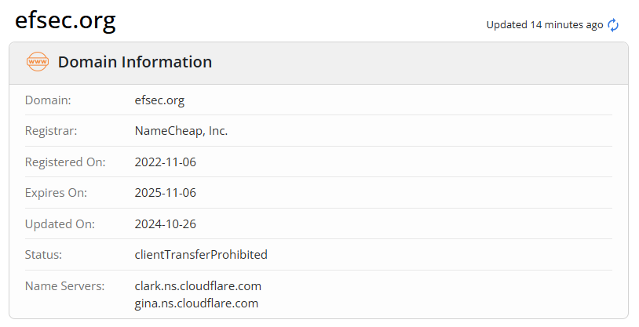This screenshot has width=639, height=327.
Task: Click the Expires On label
Action: tap(56, 193)
